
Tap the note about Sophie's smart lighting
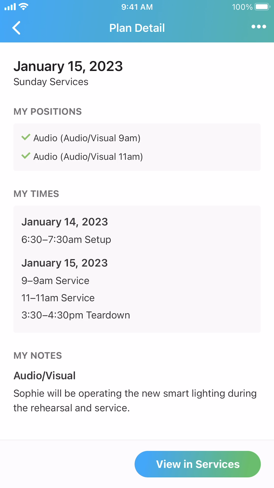(135, 401)
